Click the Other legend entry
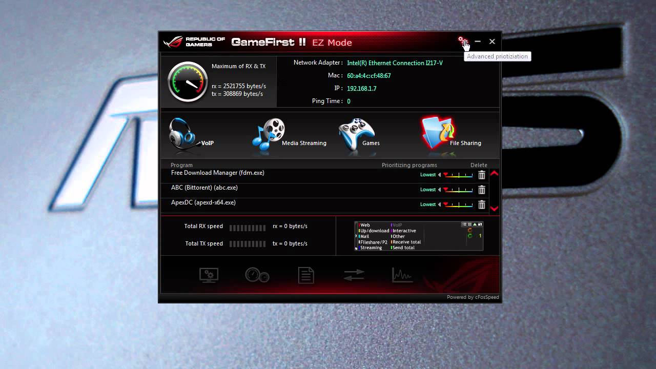656x369 pixels. tap(398, 236)
